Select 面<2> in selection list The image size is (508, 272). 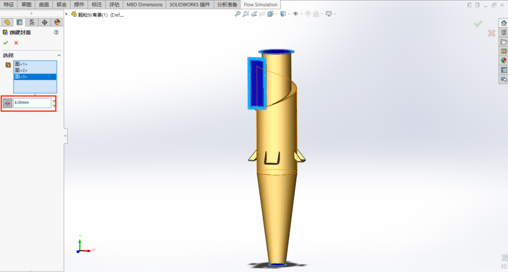tap(35, 70)
